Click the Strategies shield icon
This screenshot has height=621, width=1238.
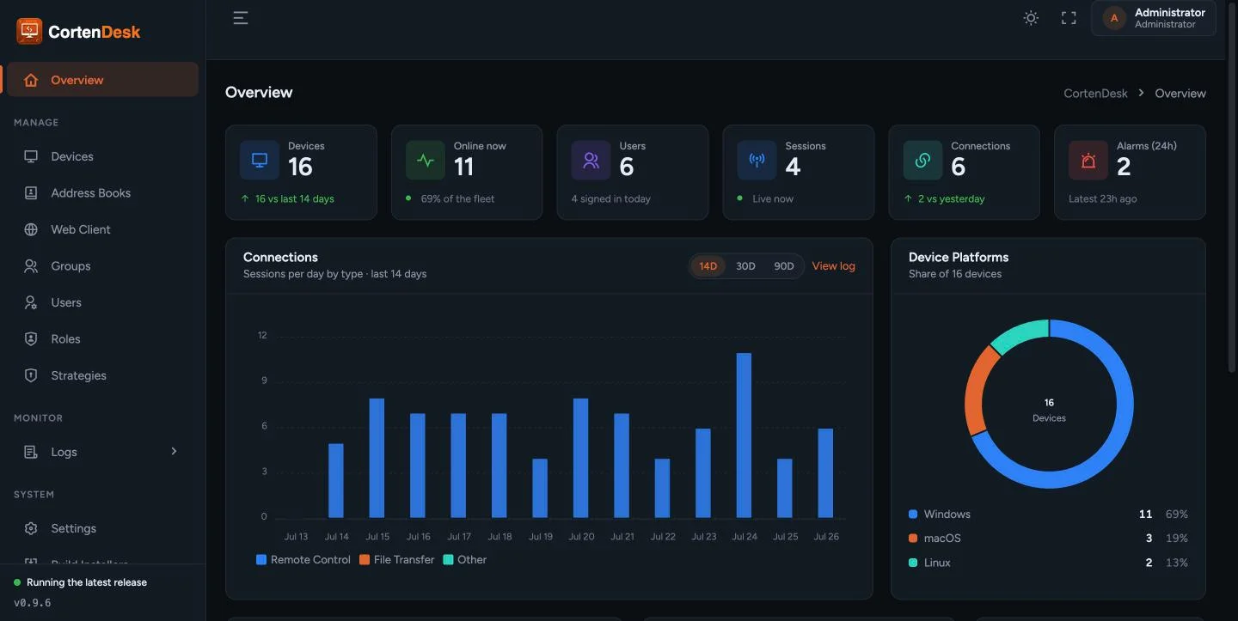31,375
